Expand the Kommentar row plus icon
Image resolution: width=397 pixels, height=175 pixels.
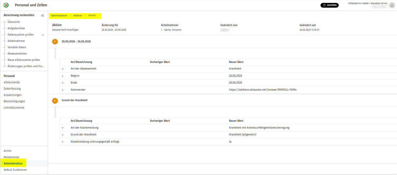(x=63, y=90)
